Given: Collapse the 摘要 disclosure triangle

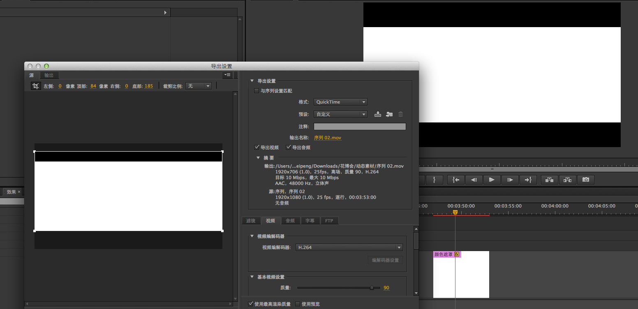Looking at the screenshot, I should pos(258,157).
